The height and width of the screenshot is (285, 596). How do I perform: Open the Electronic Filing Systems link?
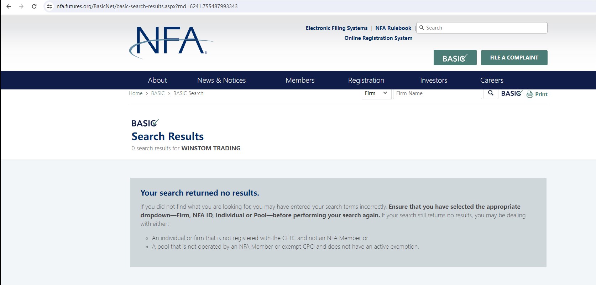coord(336,28)
